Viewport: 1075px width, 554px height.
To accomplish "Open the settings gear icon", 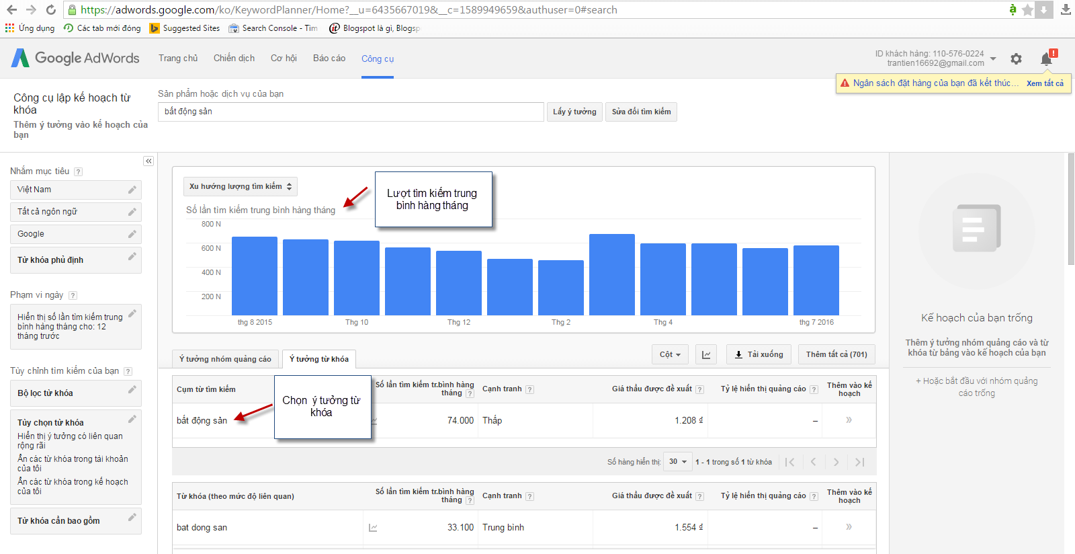I will [1016, 58].
